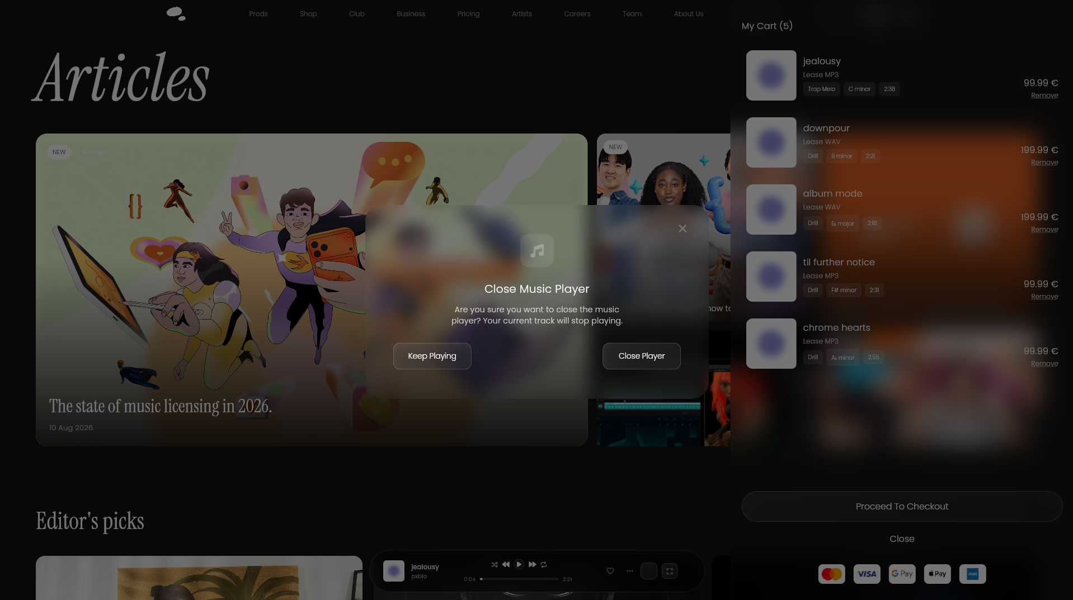
Task: Click the play button in player bar
Action: point(519,565)
